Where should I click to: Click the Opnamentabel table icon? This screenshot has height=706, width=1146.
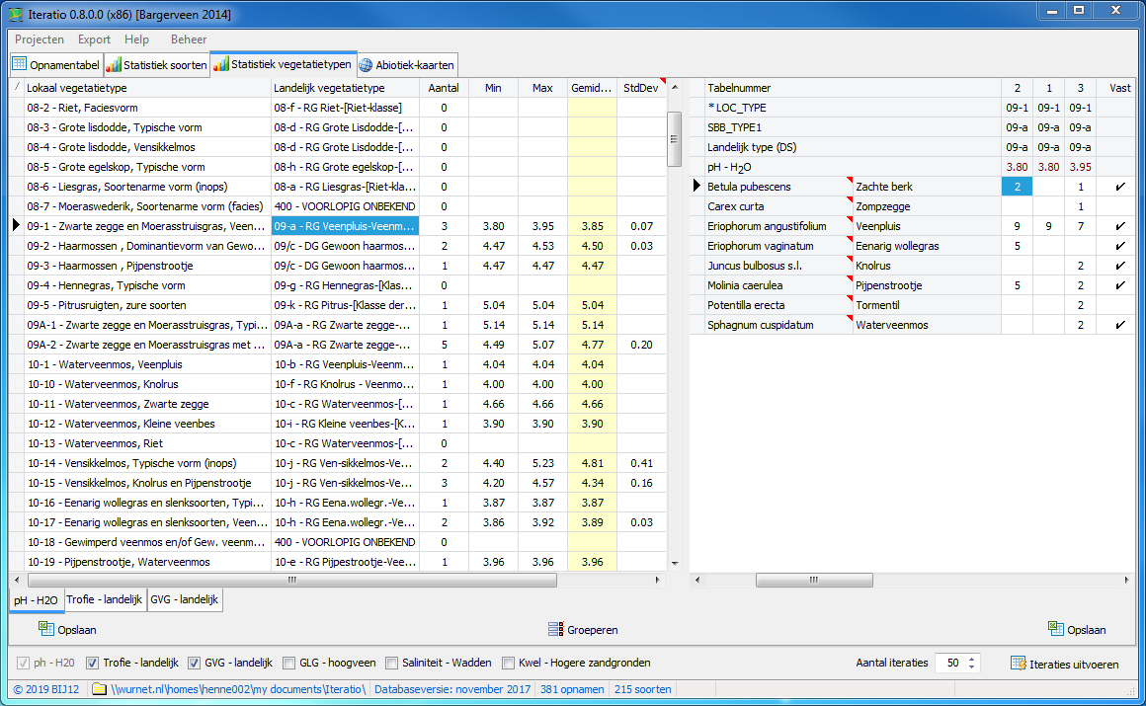(x=19, y=65)
